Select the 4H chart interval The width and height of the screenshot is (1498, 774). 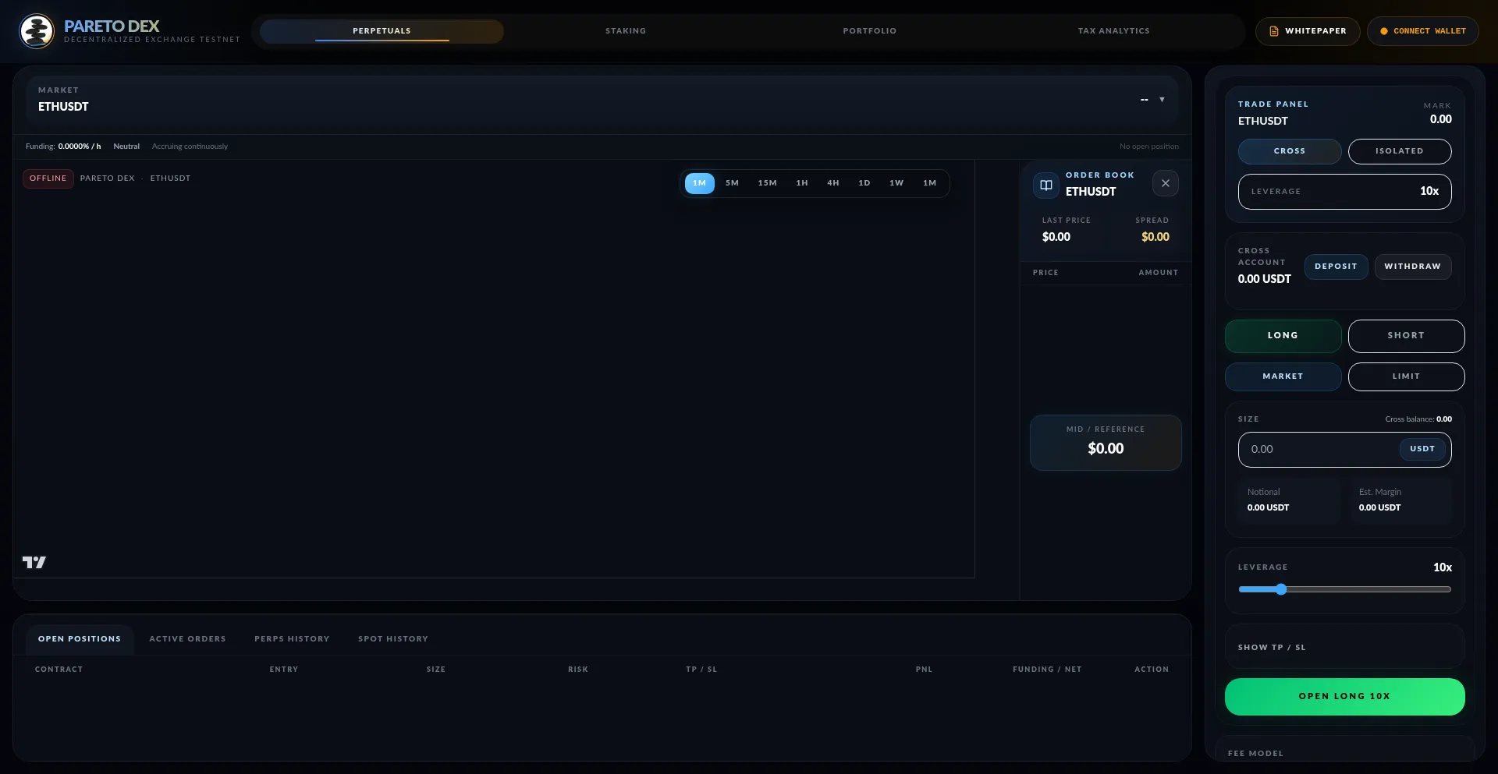(832, 183)
